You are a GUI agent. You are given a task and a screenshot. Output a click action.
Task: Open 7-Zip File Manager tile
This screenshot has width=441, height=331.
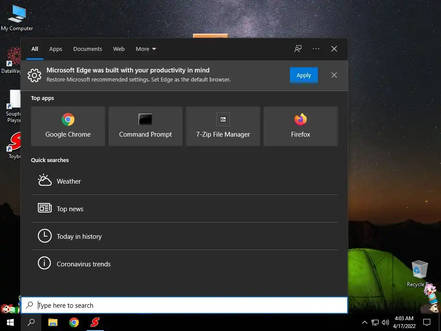coord(223,126)
